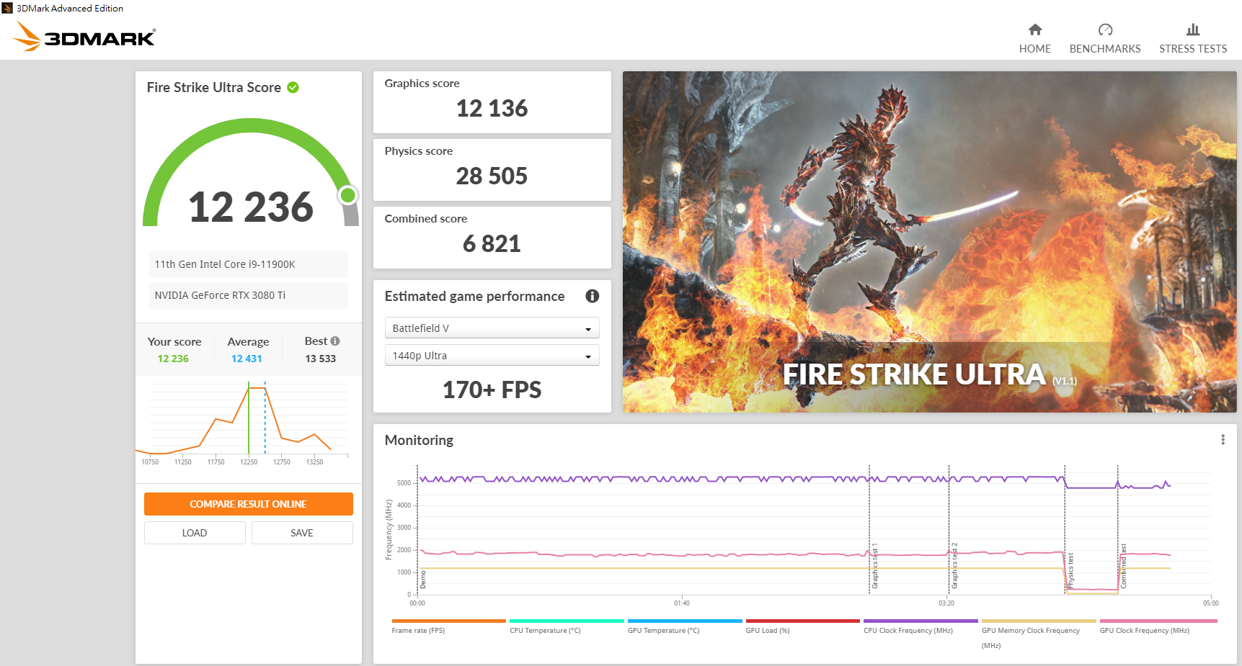
Task: Open the Estimated game performance info icon
Action: (x=593, y=296)
